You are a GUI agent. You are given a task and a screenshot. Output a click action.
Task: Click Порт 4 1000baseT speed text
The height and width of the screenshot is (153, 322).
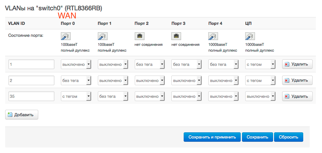pyautogui.click(x=218, y=45)
